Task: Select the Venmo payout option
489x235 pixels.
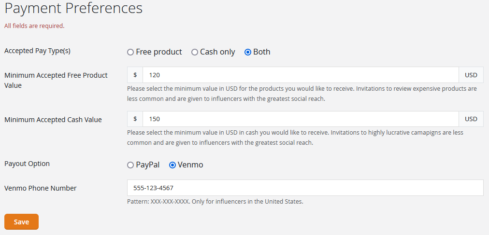Action: coord(173,165)
